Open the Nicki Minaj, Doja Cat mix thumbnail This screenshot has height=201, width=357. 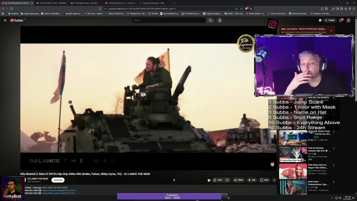[293, 171]
